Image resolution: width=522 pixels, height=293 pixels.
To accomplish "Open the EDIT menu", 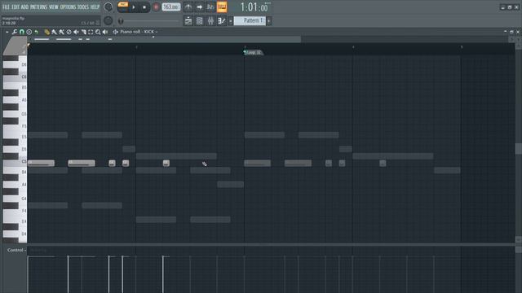I will (15, 7).
